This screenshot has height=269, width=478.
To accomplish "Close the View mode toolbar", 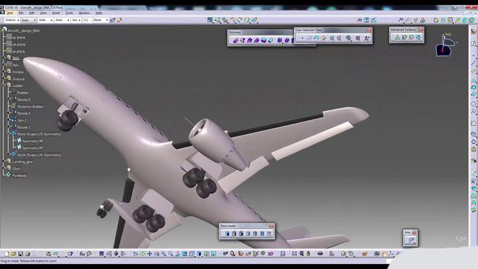I will pos(271,226).
